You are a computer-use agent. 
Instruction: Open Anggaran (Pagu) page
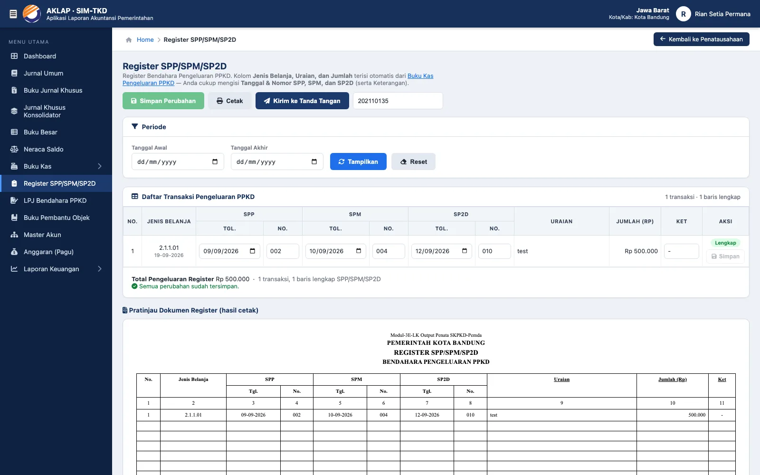point(56,252)
